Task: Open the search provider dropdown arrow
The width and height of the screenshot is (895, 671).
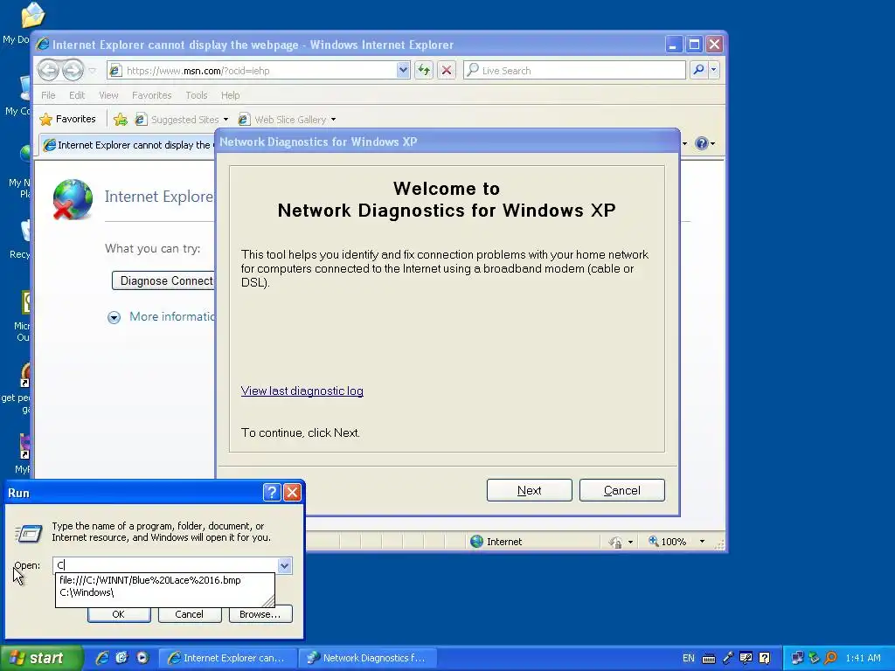Action: (713, 70)
